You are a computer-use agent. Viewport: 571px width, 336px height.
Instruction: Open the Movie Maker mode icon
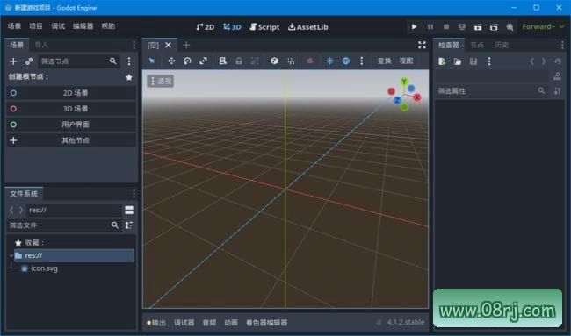[x=510, y=26]
